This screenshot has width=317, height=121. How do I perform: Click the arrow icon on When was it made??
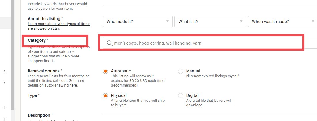coord(313,21)
